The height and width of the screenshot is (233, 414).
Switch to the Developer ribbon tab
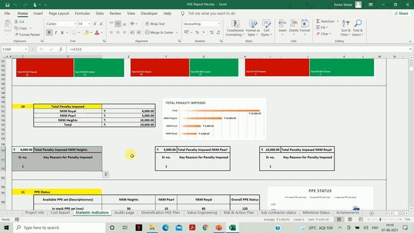coord(149,13)
